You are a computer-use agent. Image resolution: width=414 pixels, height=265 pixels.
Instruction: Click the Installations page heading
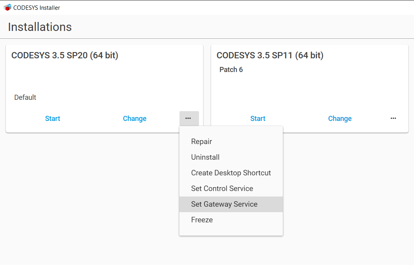(40, 27)
